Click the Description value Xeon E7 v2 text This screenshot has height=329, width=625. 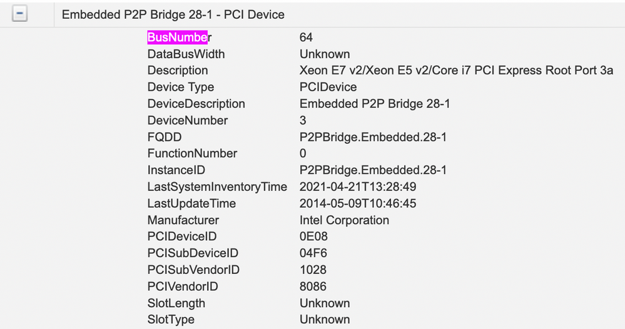click(x=456, y=71)
